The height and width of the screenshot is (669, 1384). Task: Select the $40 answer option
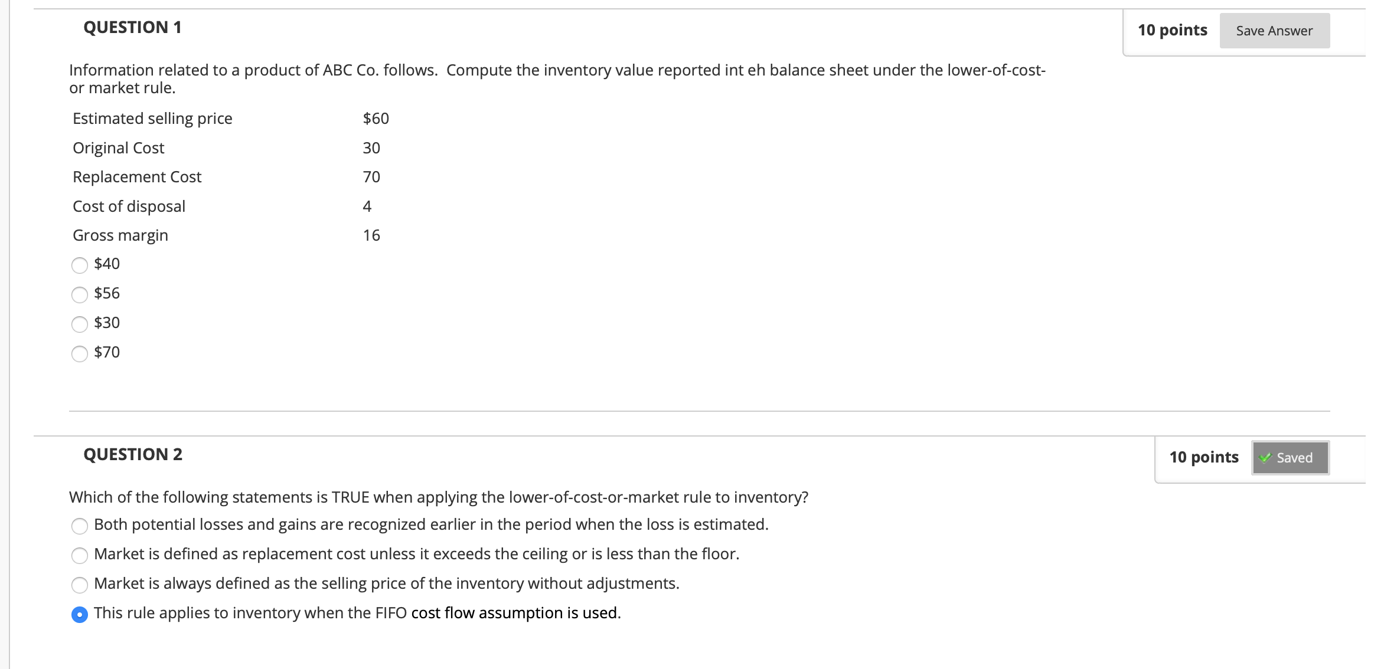click(x=79, y=265)
